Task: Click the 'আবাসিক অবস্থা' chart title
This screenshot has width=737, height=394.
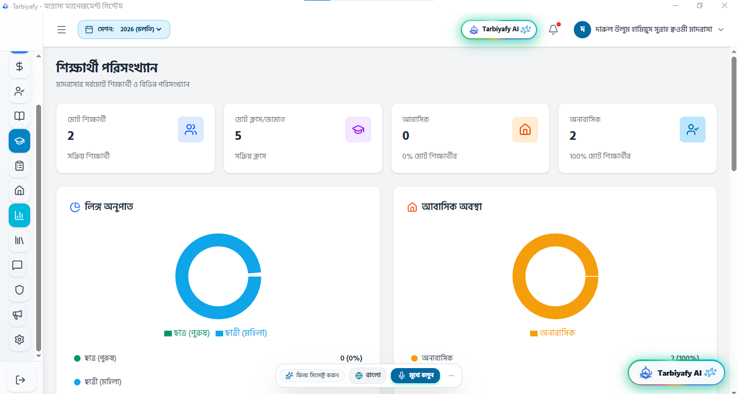Action: [452, 207]
